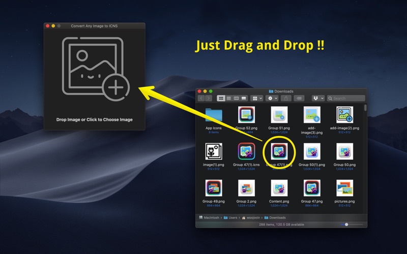Select the Group 47.png file
Viewport: 407px width, 254px height.
pos(312,188)
